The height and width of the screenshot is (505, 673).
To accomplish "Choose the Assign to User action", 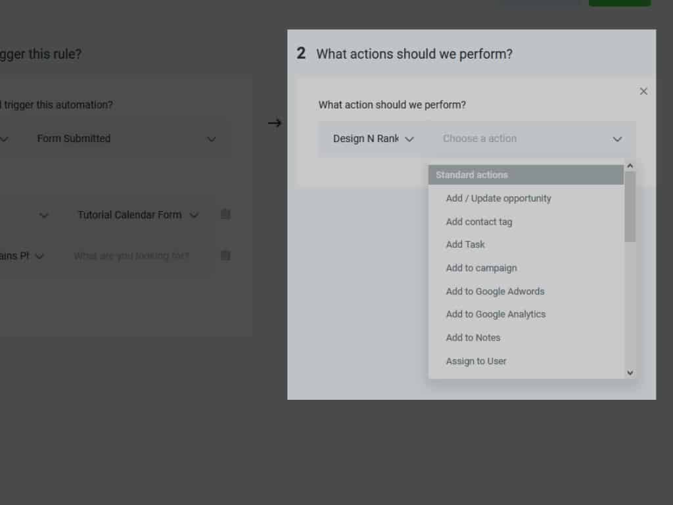I will 476,361.
